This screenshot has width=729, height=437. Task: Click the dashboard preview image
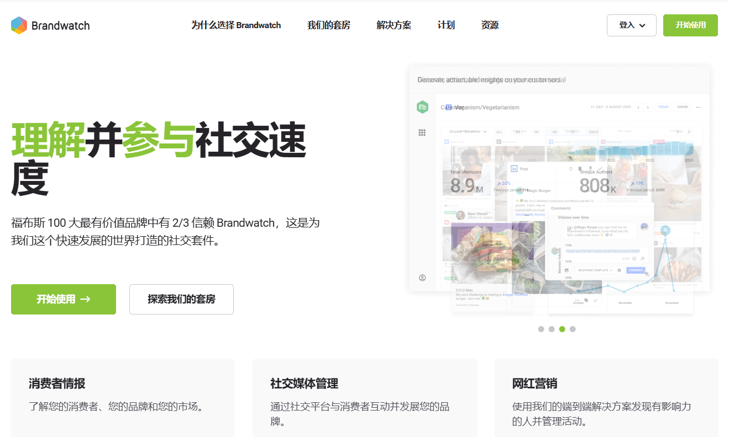[559, 190]
